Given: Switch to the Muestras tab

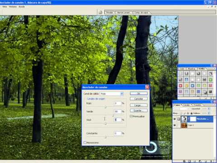Looking at the screenshot, I should (192, 69).
